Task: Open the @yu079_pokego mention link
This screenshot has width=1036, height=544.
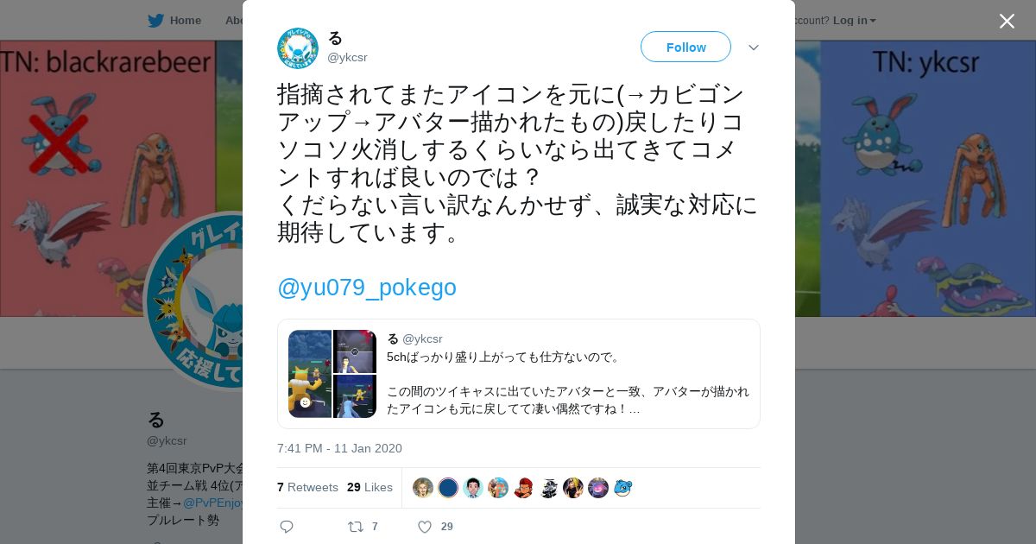Action: (367, 288)
